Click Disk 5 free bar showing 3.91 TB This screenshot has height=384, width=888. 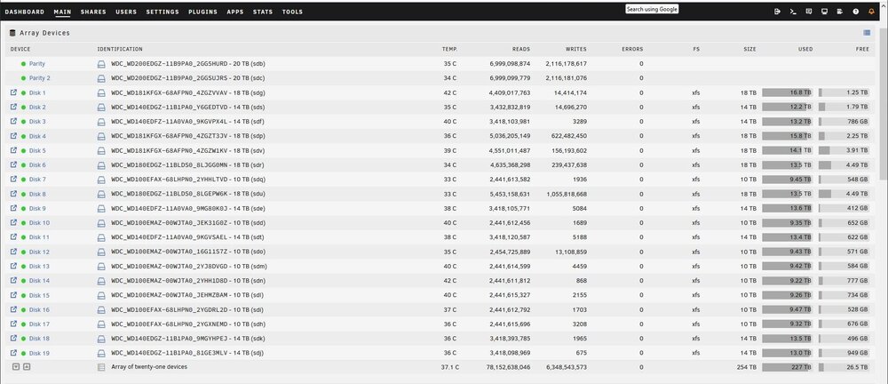point(844,150)
